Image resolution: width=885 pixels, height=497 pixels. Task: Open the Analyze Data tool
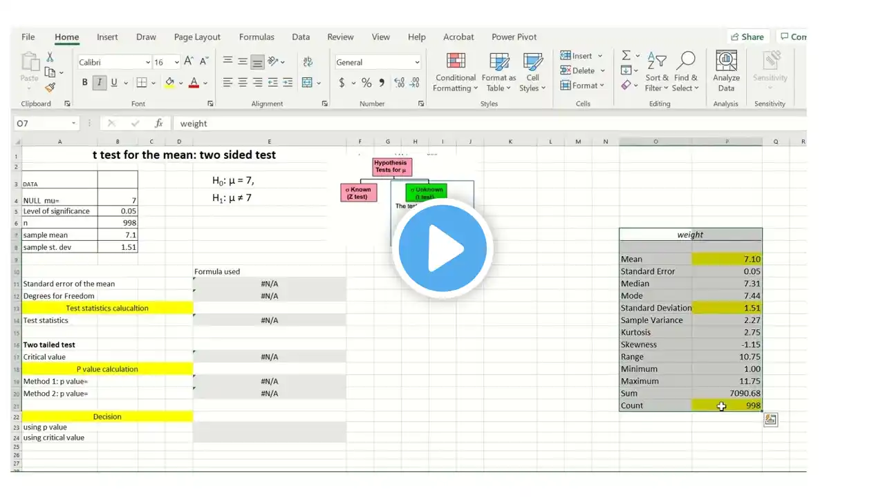pyautogui.click(x=726, y=71)
